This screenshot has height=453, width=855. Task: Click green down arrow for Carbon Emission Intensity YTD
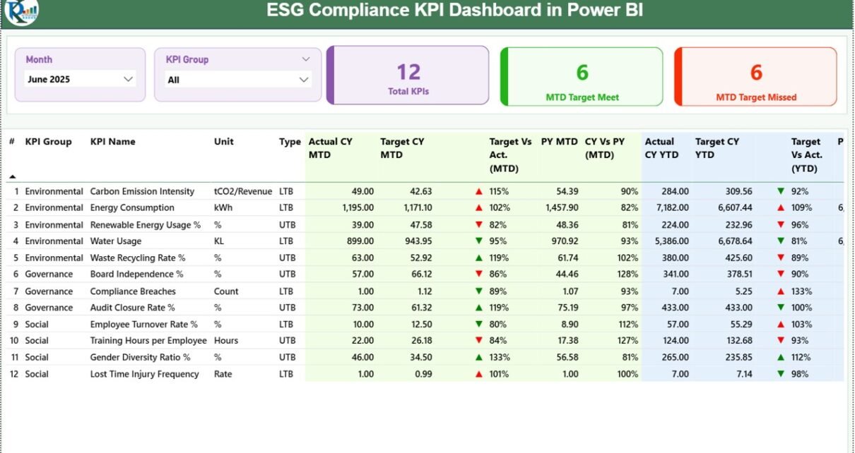click(x=781, y=191)
